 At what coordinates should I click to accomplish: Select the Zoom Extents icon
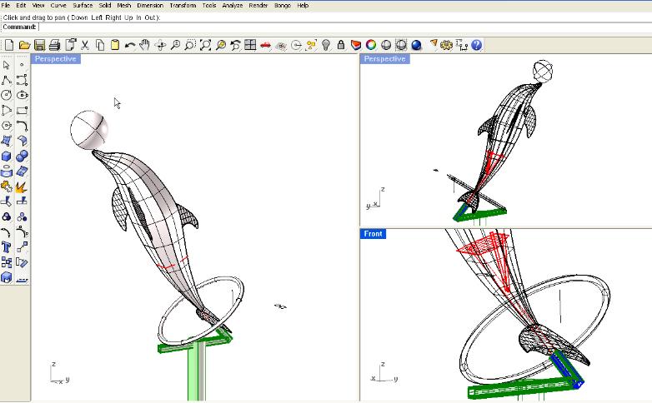pyautogui.click(x=205, y=45)
